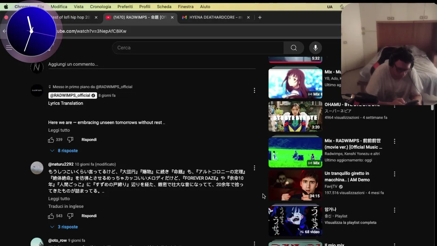Screen dimensions: 437x246
Task: Open OHAMU BYE BYE video thumbnail
Action: tap(295, 117)
